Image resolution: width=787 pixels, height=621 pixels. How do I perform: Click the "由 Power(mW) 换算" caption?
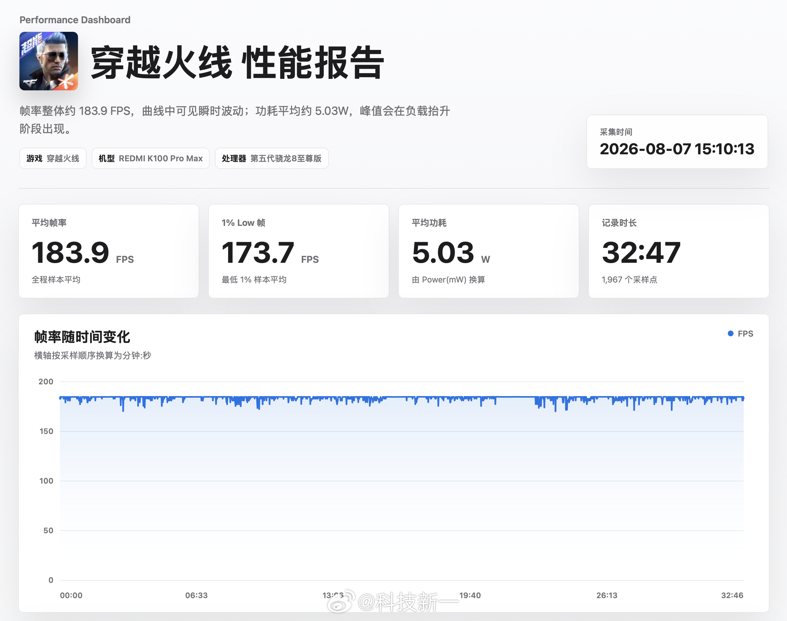pyautogui.click(x=448, y=279)
